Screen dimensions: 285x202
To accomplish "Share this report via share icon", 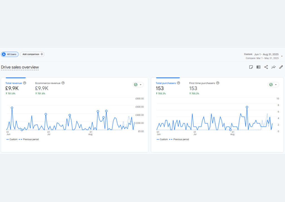I will tap(266, 67).
